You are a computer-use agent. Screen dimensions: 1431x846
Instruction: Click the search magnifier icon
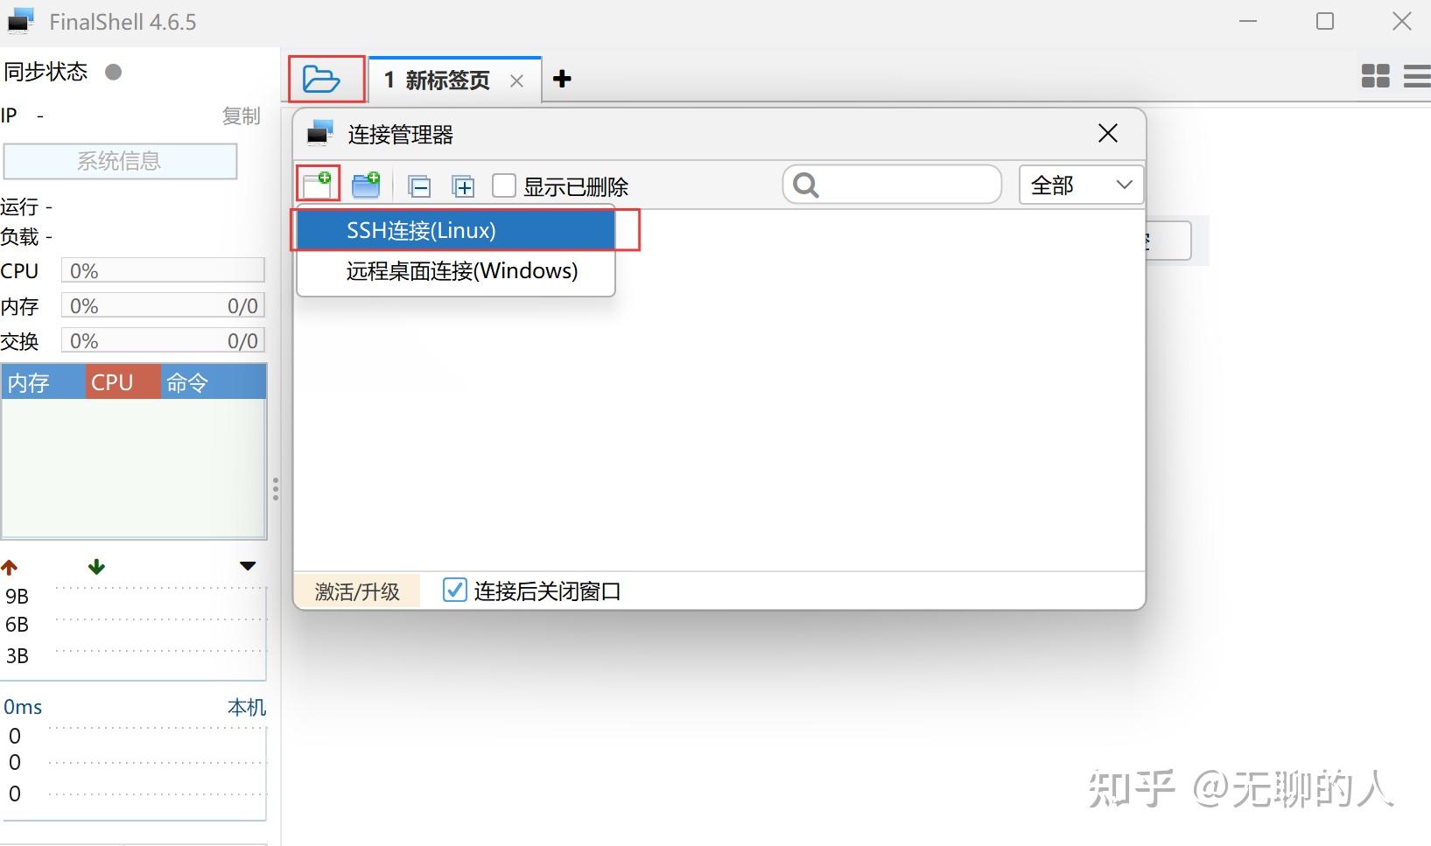[x=805, y=185]
